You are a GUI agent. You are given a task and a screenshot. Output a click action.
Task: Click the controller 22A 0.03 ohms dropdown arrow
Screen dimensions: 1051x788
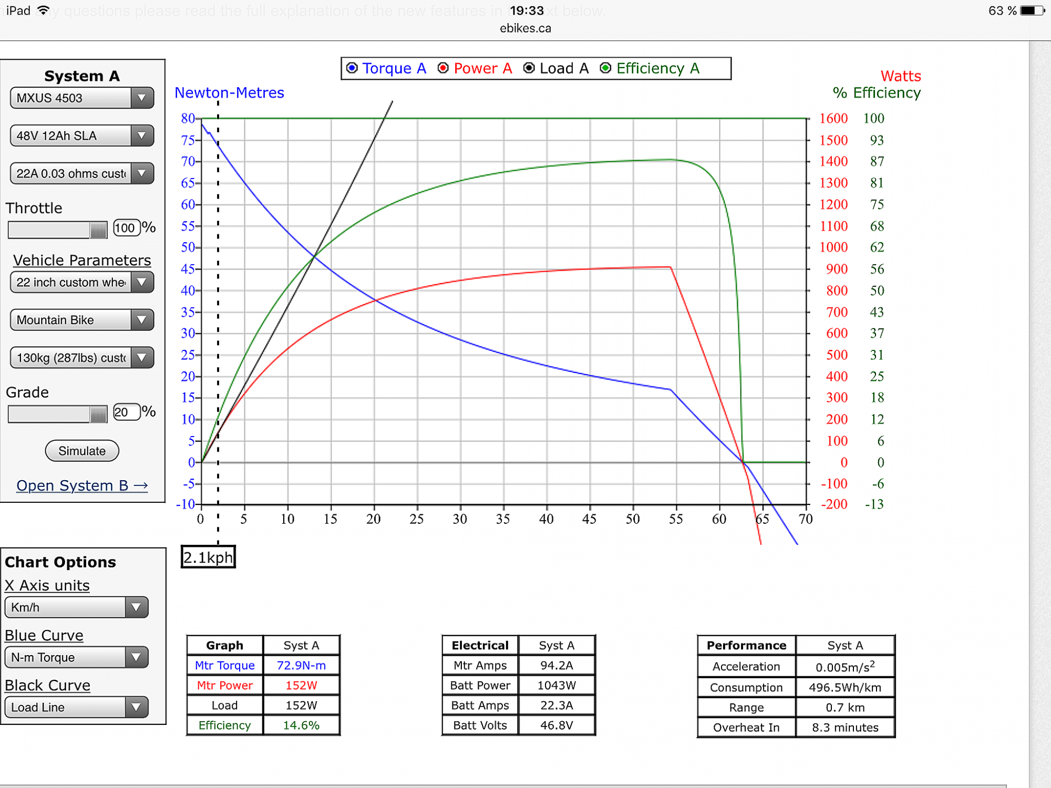click(141, 173)
